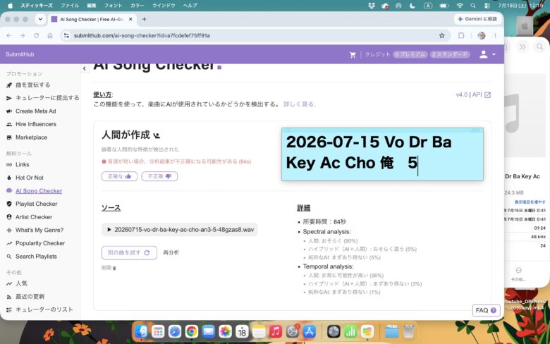Image resolution: width=550 pixels, height=344 pixels.
Task: Open Finder from the Dock
Action: 141,331
